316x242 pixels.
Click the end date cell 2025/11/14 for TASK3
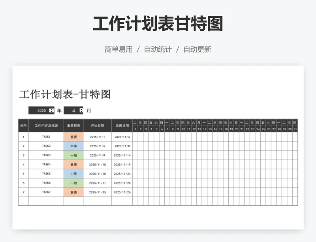tap(121, 155)
